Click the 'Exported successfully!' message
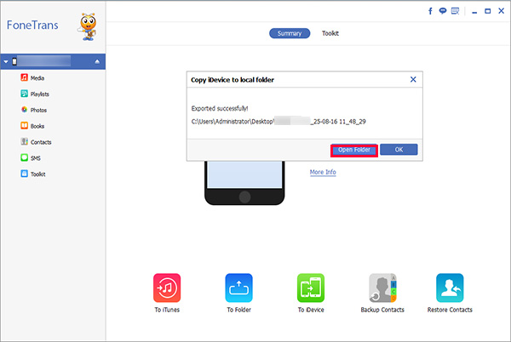The height and width of the screenshot is (342, 511). (x=220, y=108)
